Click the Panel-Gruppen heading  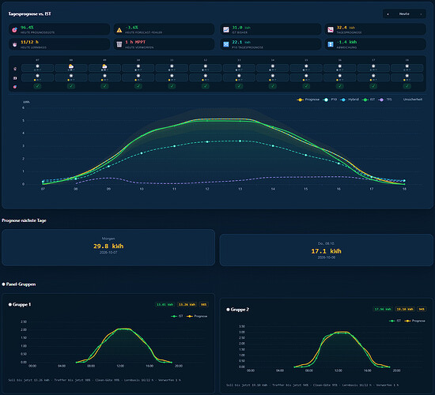(19, 284)
